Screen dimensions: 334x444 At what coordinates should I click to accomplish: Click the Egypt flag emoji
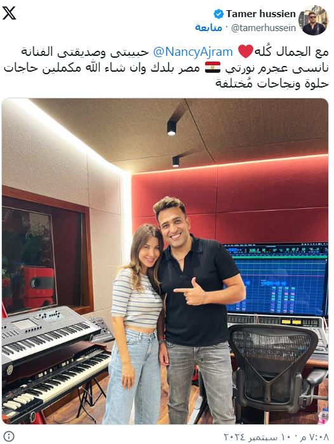tap(213, 68)
